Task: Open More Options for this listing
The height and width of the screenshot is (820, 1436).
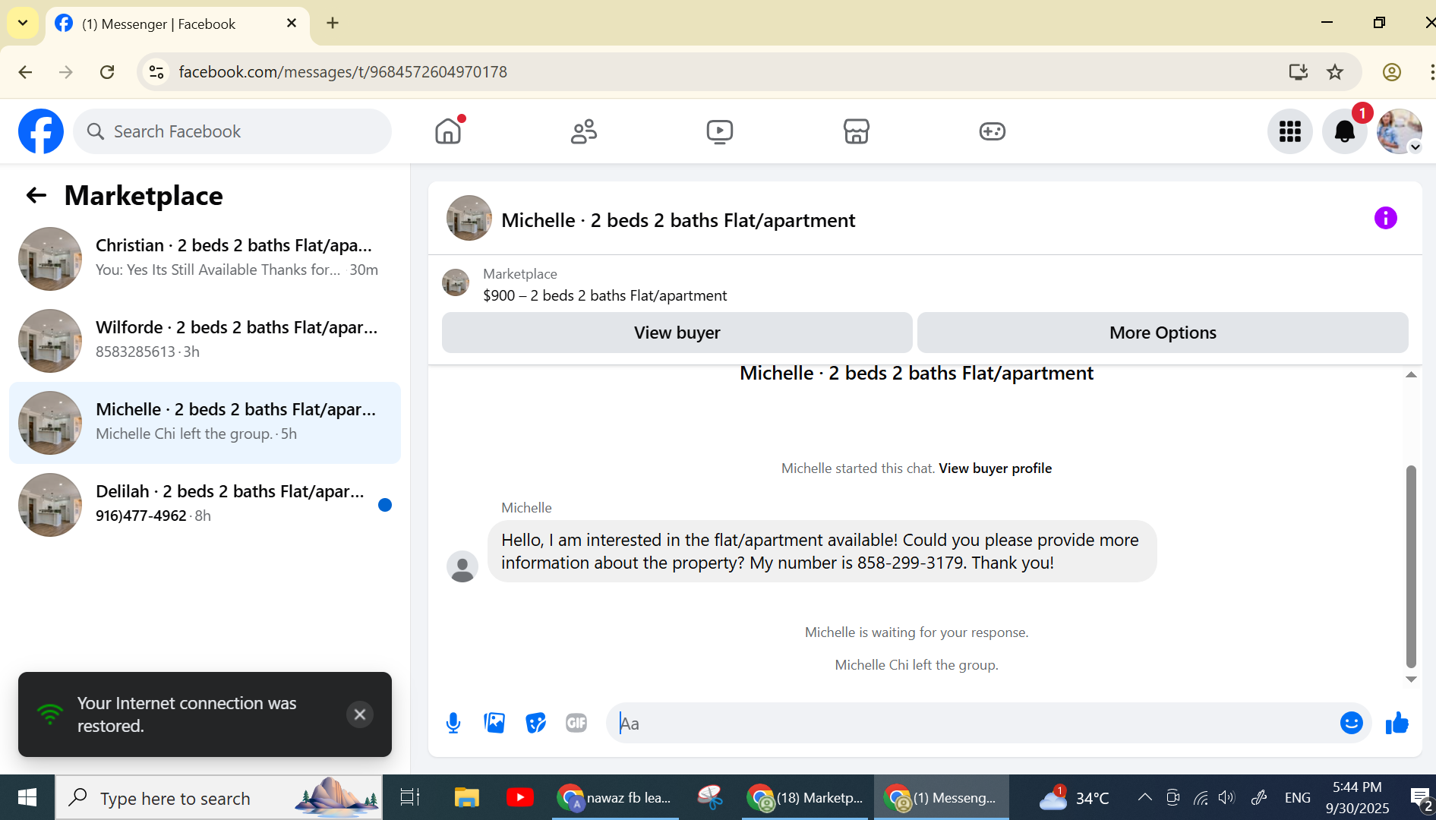Action: pyautogui.click(x=1163, y=333)
